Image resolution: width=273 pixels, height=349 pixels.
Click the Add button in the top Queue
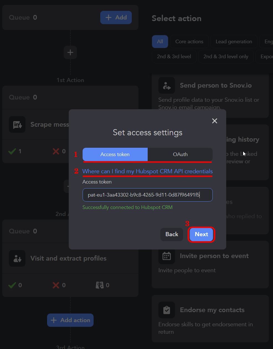click(116, 17)
